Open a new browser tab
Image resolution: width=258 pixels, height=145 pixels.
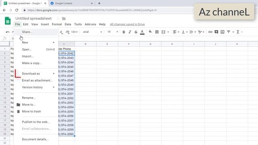[x=99, y=3]
